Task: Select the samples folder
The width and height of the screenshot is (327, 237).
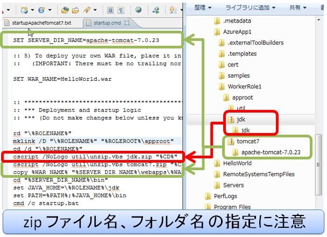Action: click(x=239, y=75)
